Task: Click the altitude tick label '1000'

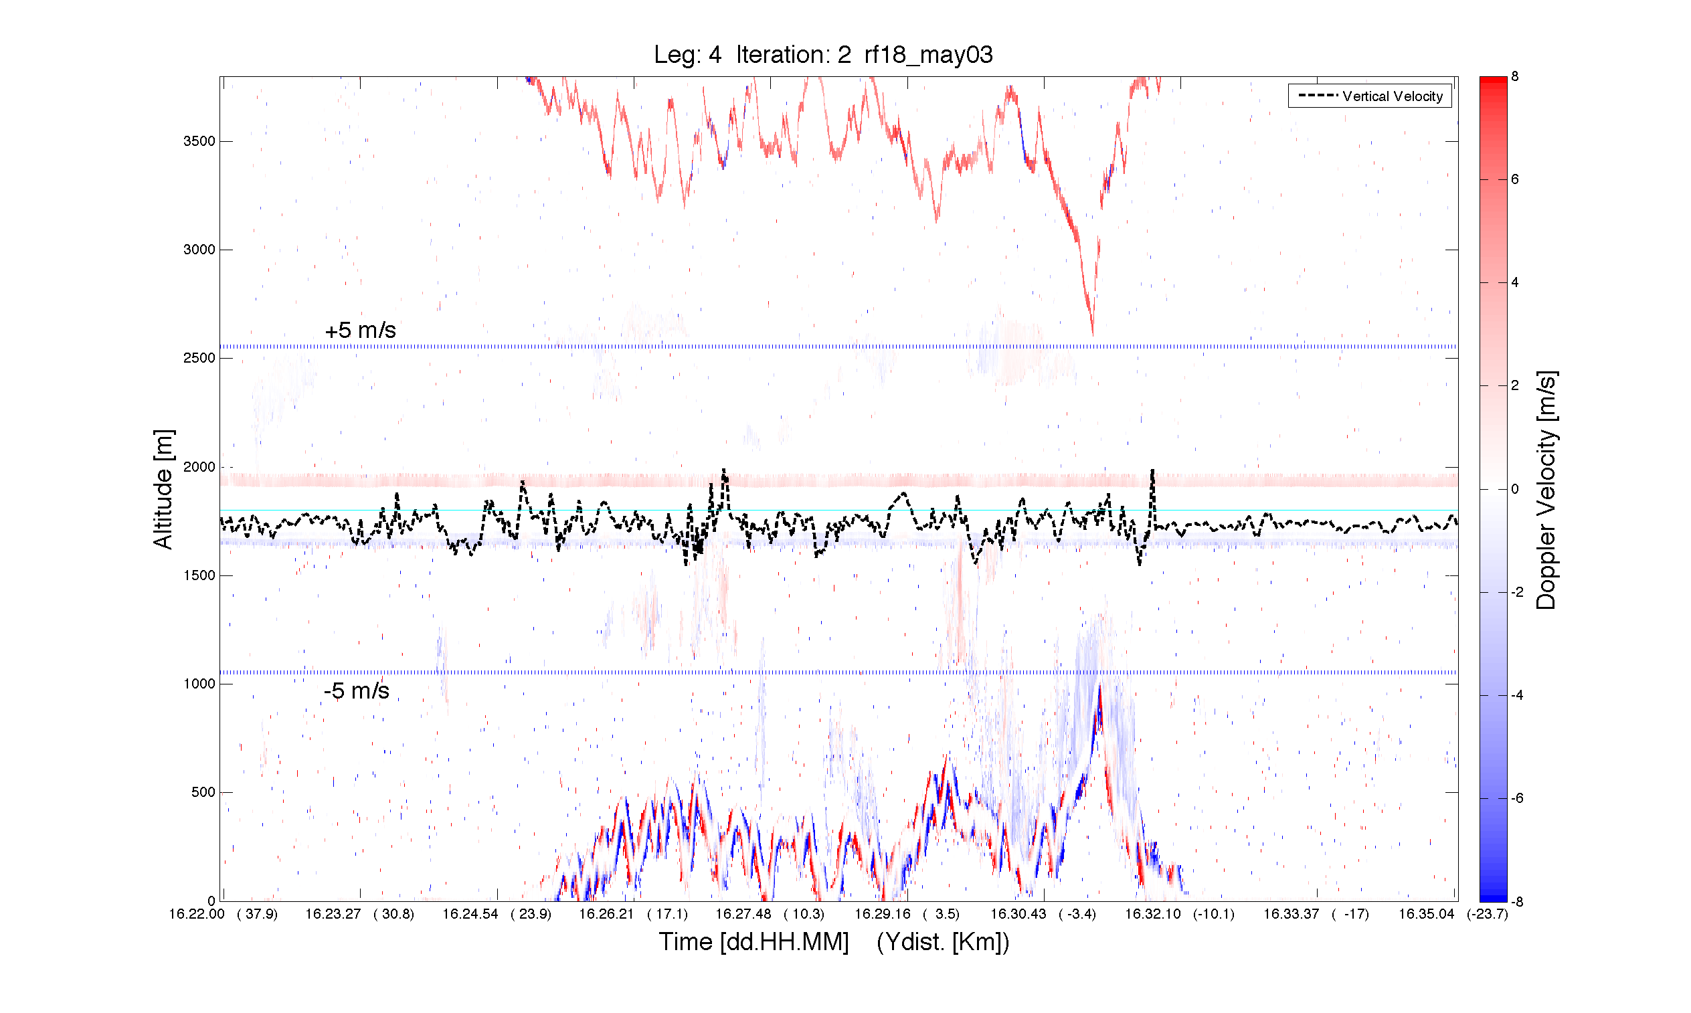Action: click(x=199, y=684)
